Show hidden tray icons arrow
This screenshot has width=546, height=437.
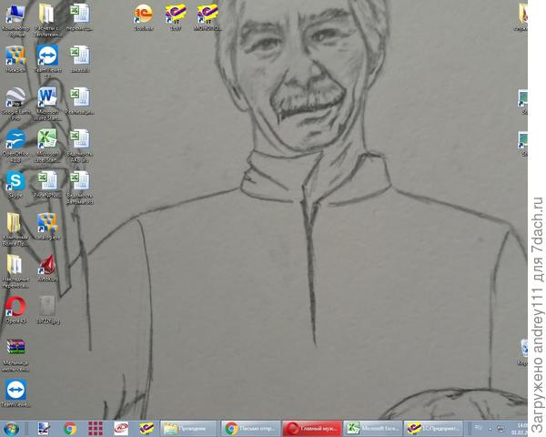(491, 428)
